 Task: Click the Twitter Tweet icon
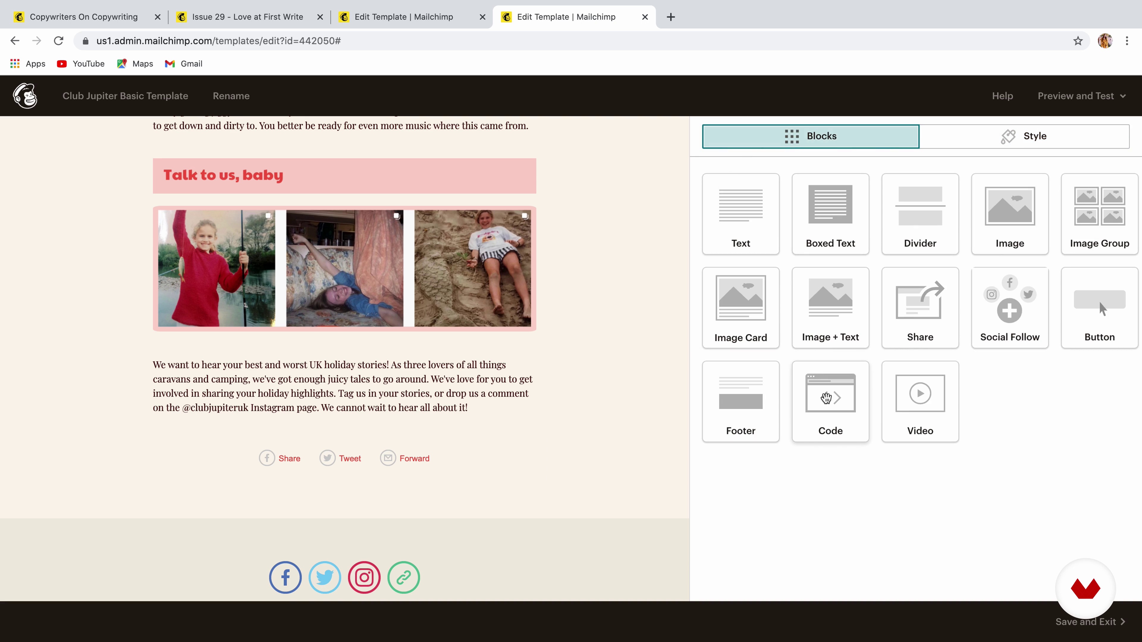pyautogui.click(x=327, y=458)
